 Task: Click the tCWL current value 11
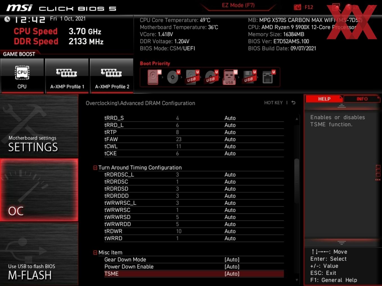[179, 146]
